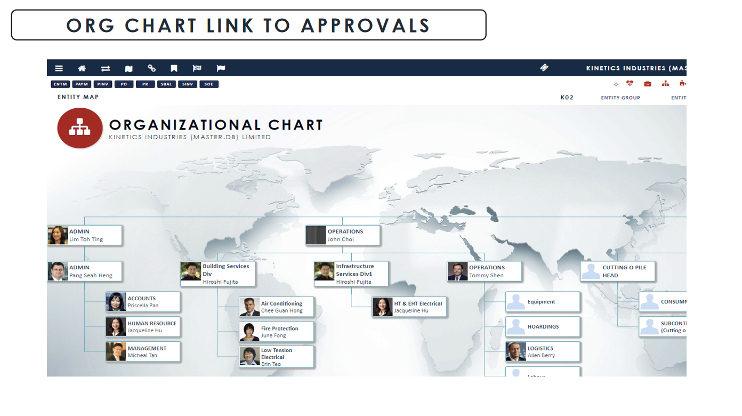Select the briefcase icon above Entity Group

tap(647, 84)
